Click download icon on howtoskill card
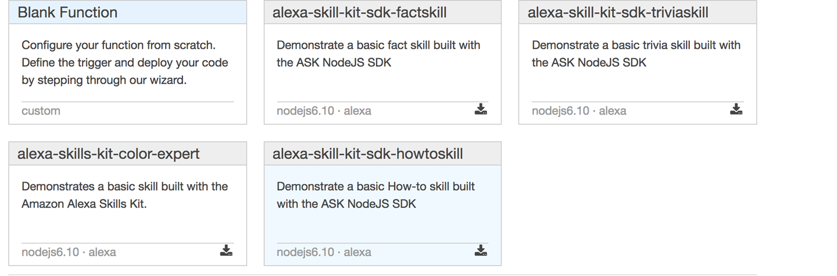 [481, 250]
